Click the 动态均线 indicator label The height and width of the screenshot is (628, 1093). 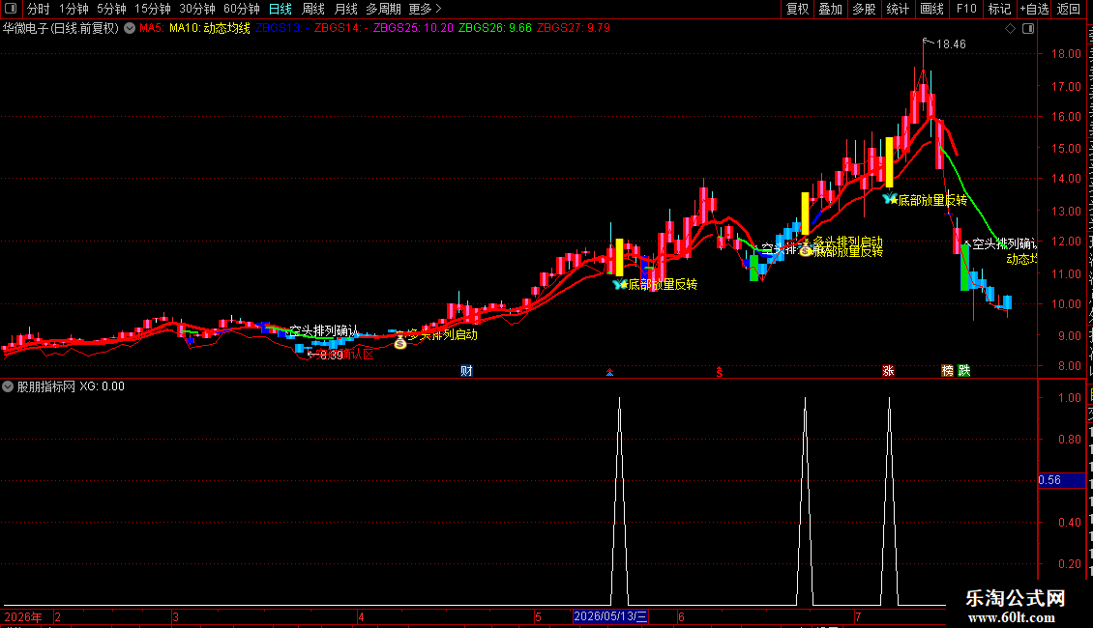click(x=226, y=29)
